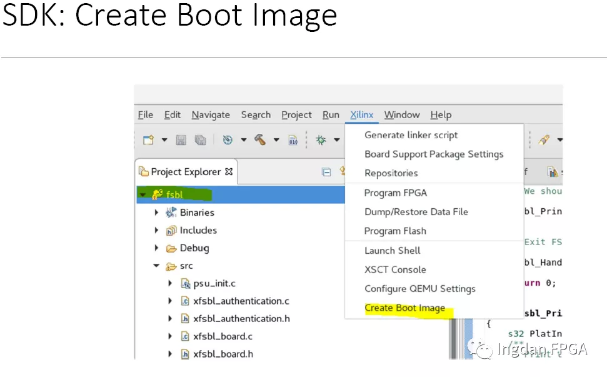The width and height of the screenshot is (607, 377).
Task: Click the Includes node icon
Action: coord(171,231)
